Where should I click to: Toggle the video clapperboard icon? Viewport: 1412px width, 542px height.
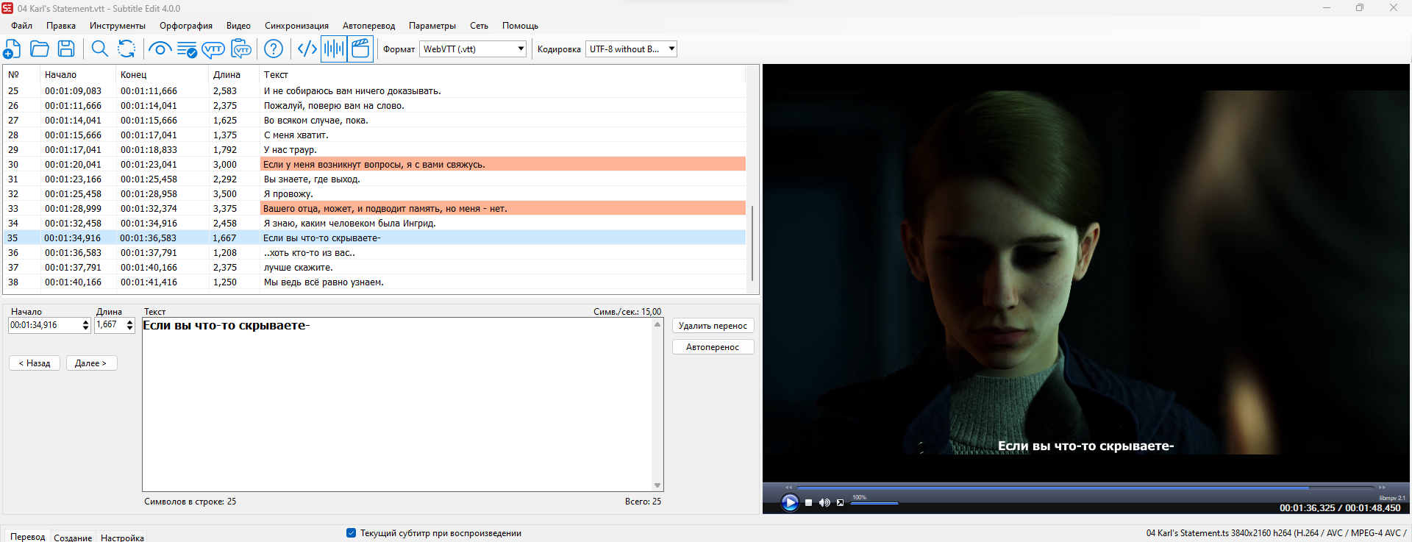pyautogui.click(x=360, y=49)
